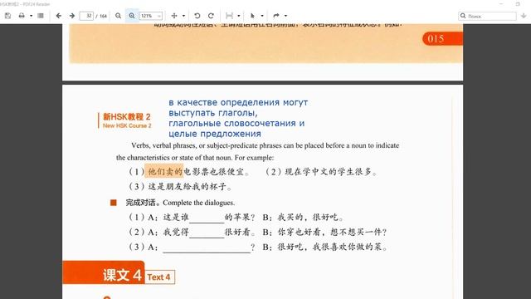Click reply B: 很好吃，我很喜欢你做的菜
This screenshot has width=531, height=299.
pyautogui.click(x=324, y=247)
